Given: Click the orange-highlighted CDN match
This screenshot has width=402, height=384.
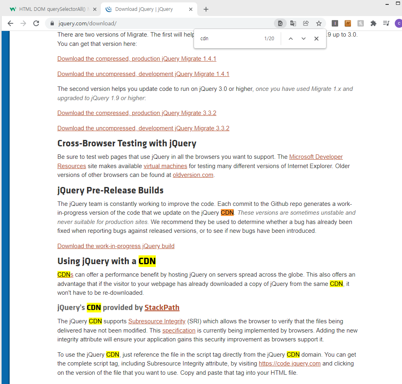Looking at the screenshot, I should coord(227,213).
